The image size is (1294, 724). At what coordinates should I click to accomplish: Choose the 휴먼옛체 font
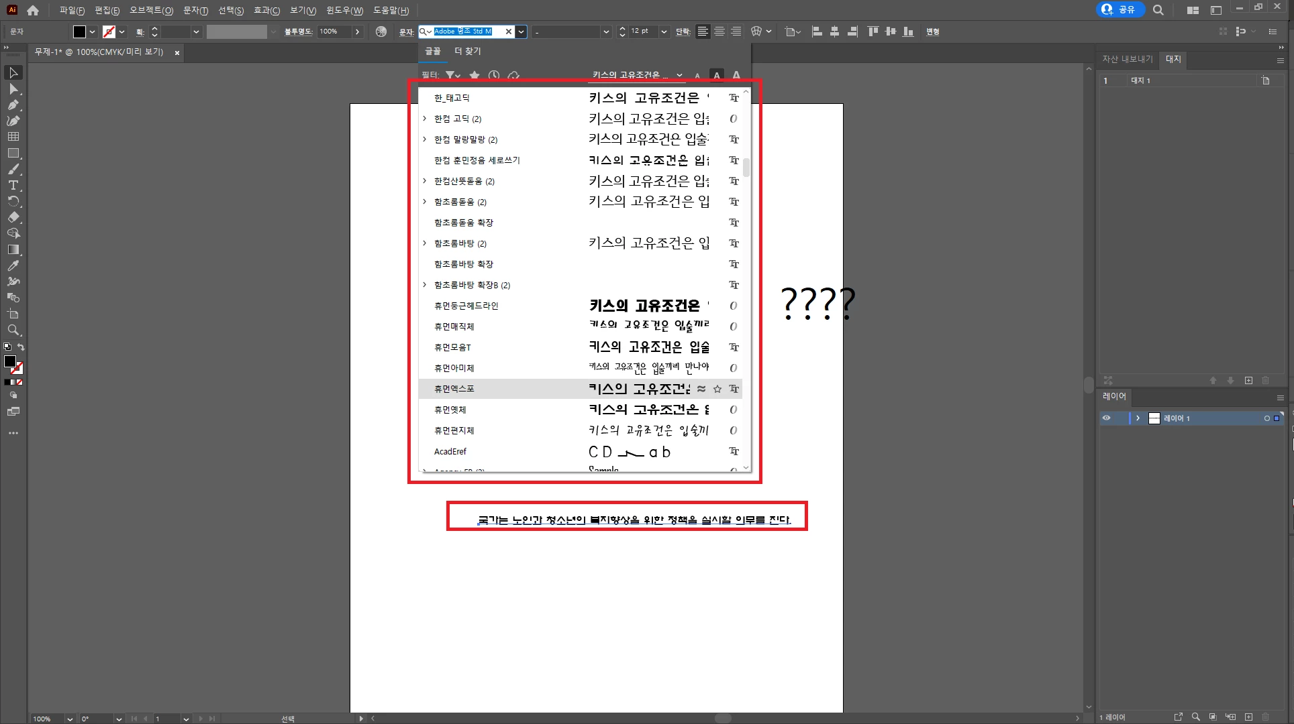(x=450, y=410)
